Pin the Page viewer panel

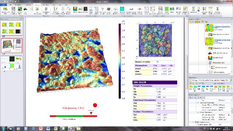point(20,19)
